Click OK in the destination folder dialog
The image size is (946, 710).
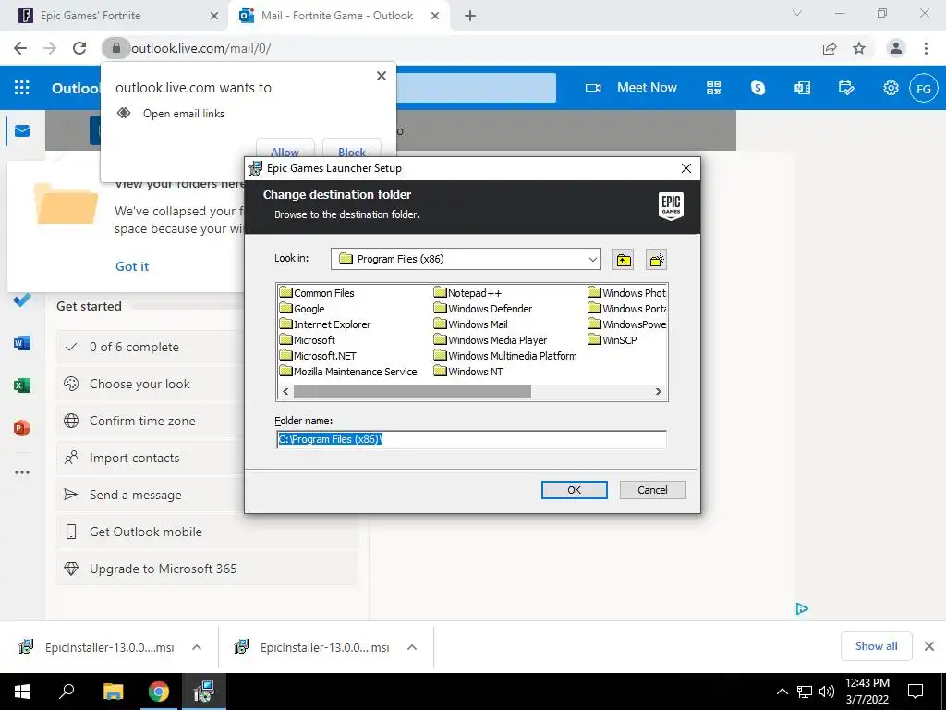(575, 490)
